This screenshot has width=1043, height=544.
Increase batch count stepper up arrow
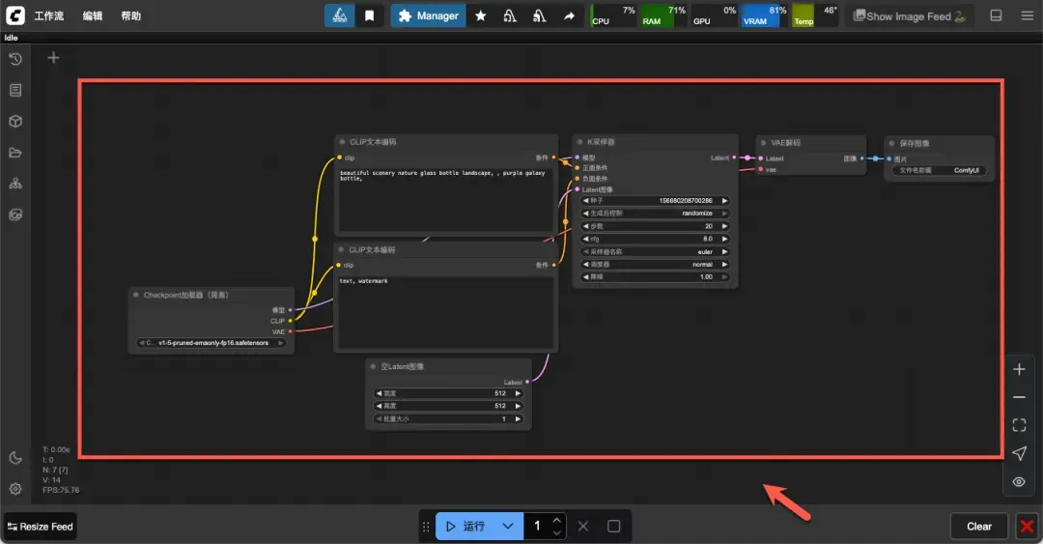557,520
